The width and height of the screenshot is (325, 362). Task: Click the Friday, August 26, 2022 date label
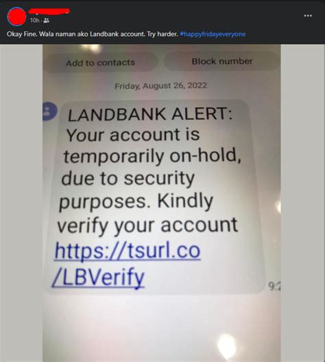[x=161, y=86]
